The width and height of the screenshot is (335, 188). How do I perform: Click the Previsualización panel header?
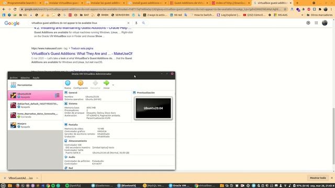click(146, 93)
